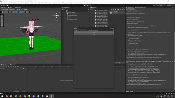Click Animation panel play button

[13, 67]
